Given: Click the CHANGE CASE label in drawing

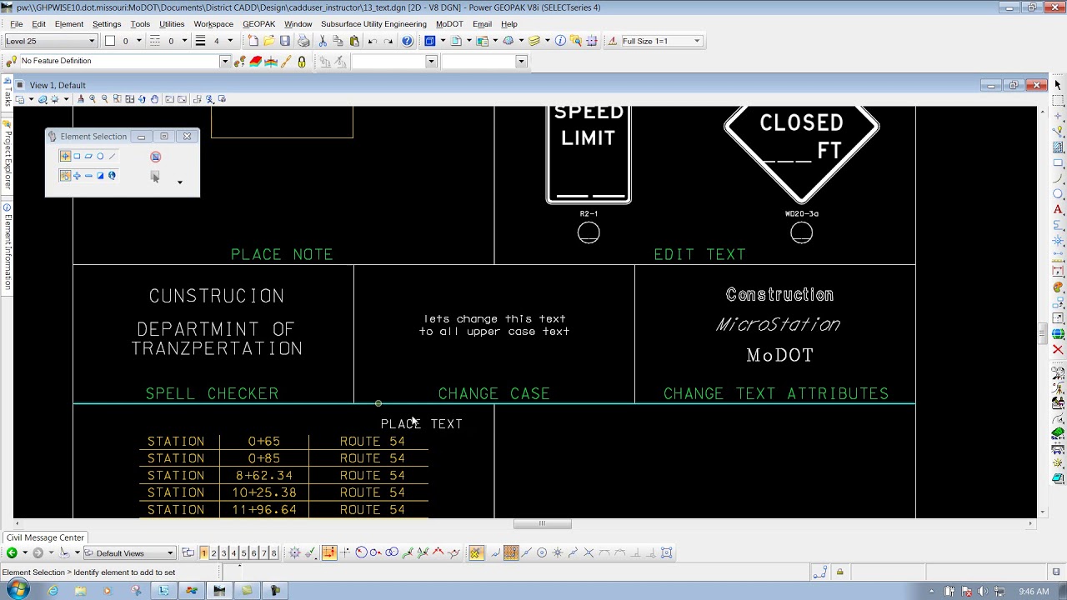Looking at the screenshot, I should 494,393.
